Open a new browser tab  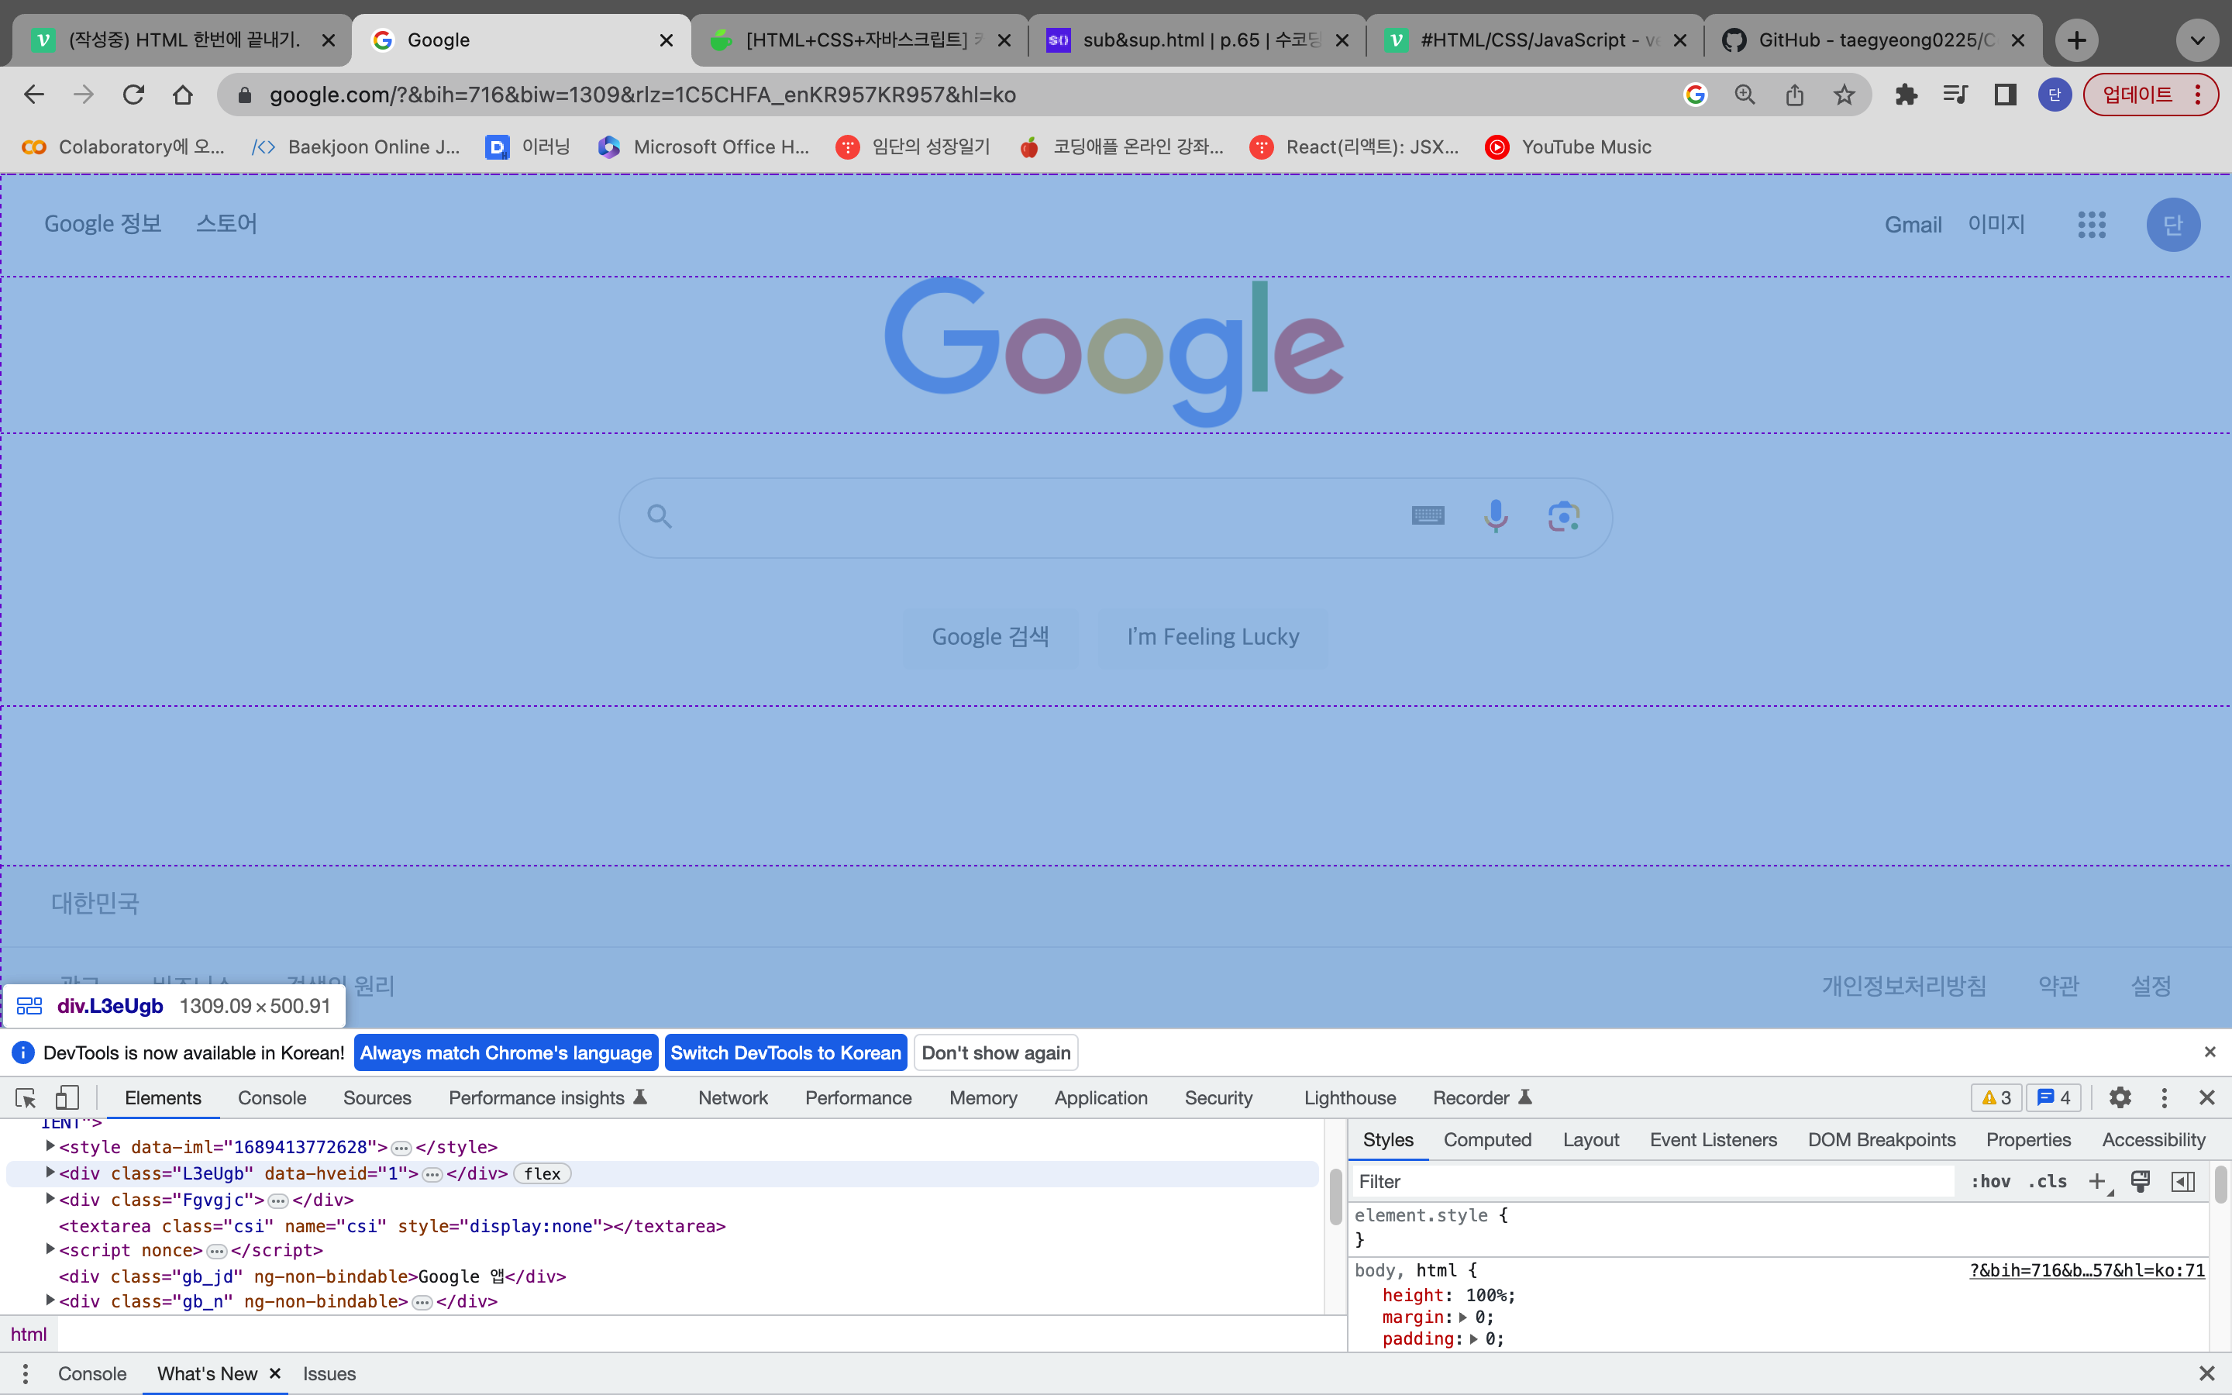(2076, 40)
